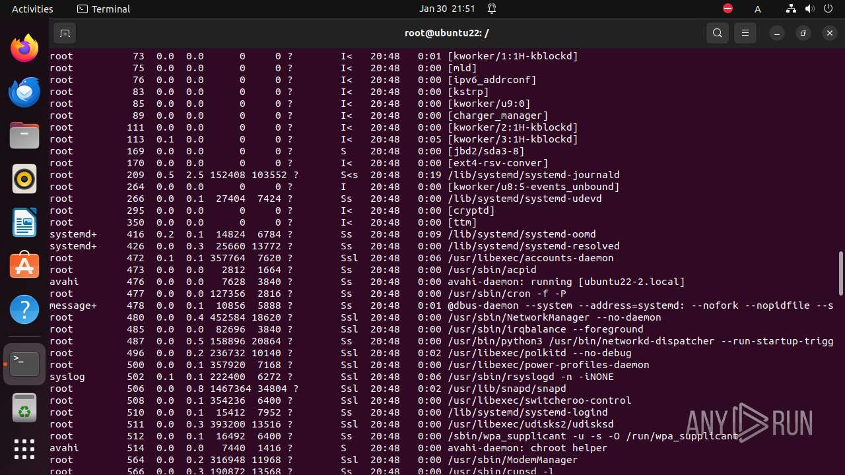845x475 pixels.
Task: Click the /usr/sbin/ModemManager text
Action: point(513,460)
